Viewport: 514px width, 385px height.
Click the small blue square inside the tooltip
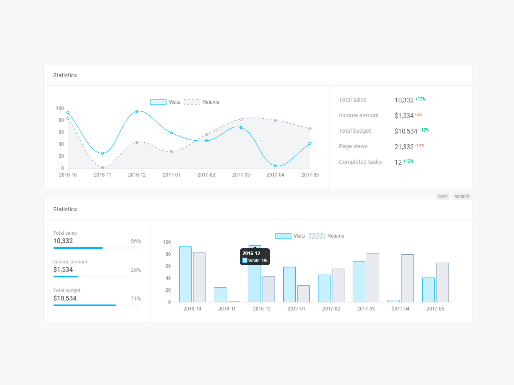(245, 261)
